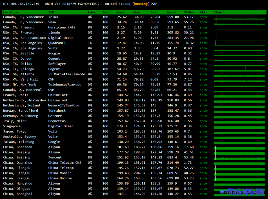268x199 pixels.
Task: Show MTR for Jiangsu China Mobile
Action: 203,173
